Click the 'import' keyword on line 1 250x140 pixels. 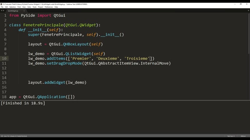(44, 16)
